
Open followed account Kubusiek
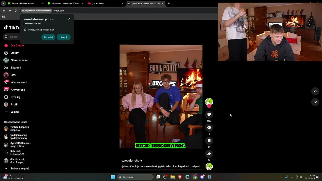[x=18, y=153]
